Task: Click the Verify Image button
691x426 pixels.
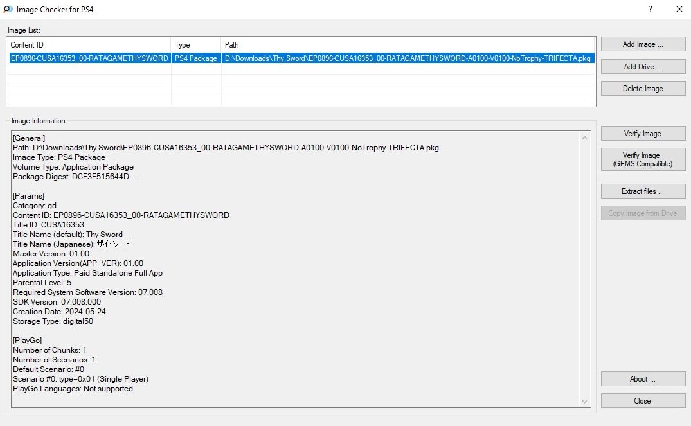Action: [643, 134]
